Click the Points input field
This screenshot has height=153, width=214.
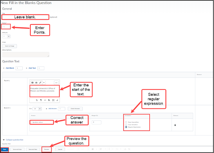click(6, 27)
